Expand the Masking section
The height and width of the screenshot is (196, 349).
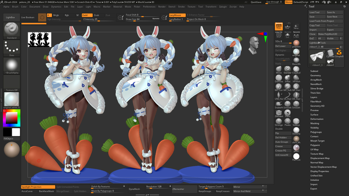315,123
